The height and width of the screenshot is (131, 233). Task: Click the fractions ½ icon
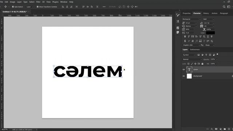212,41
